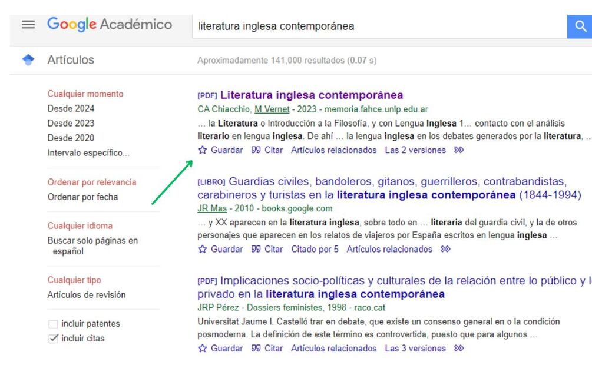Cite the first result using Citar
Image resolution: width=592 pixels, height=365 pixels.
coord(267,150)
